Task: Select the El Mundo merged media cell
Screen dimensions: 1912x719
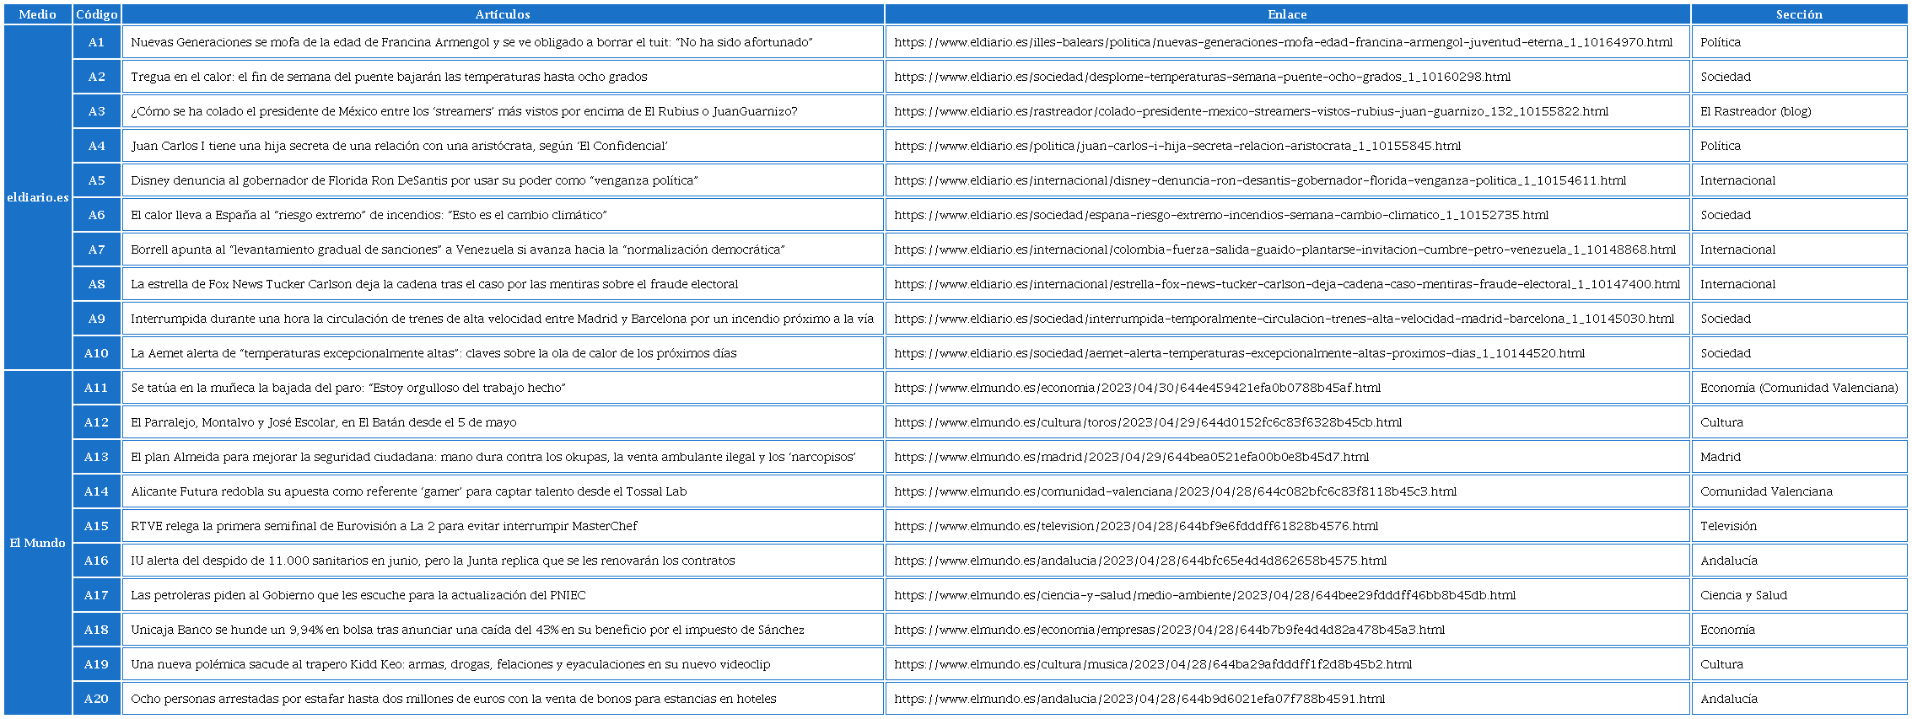Action: pyautogui.click(x=38, y=543)
